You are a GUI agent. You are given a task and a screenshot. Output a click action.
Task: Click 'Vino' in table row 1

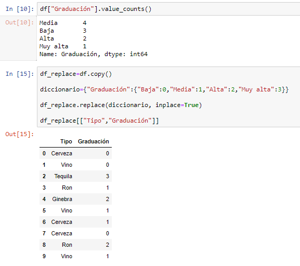click(67, 165)
